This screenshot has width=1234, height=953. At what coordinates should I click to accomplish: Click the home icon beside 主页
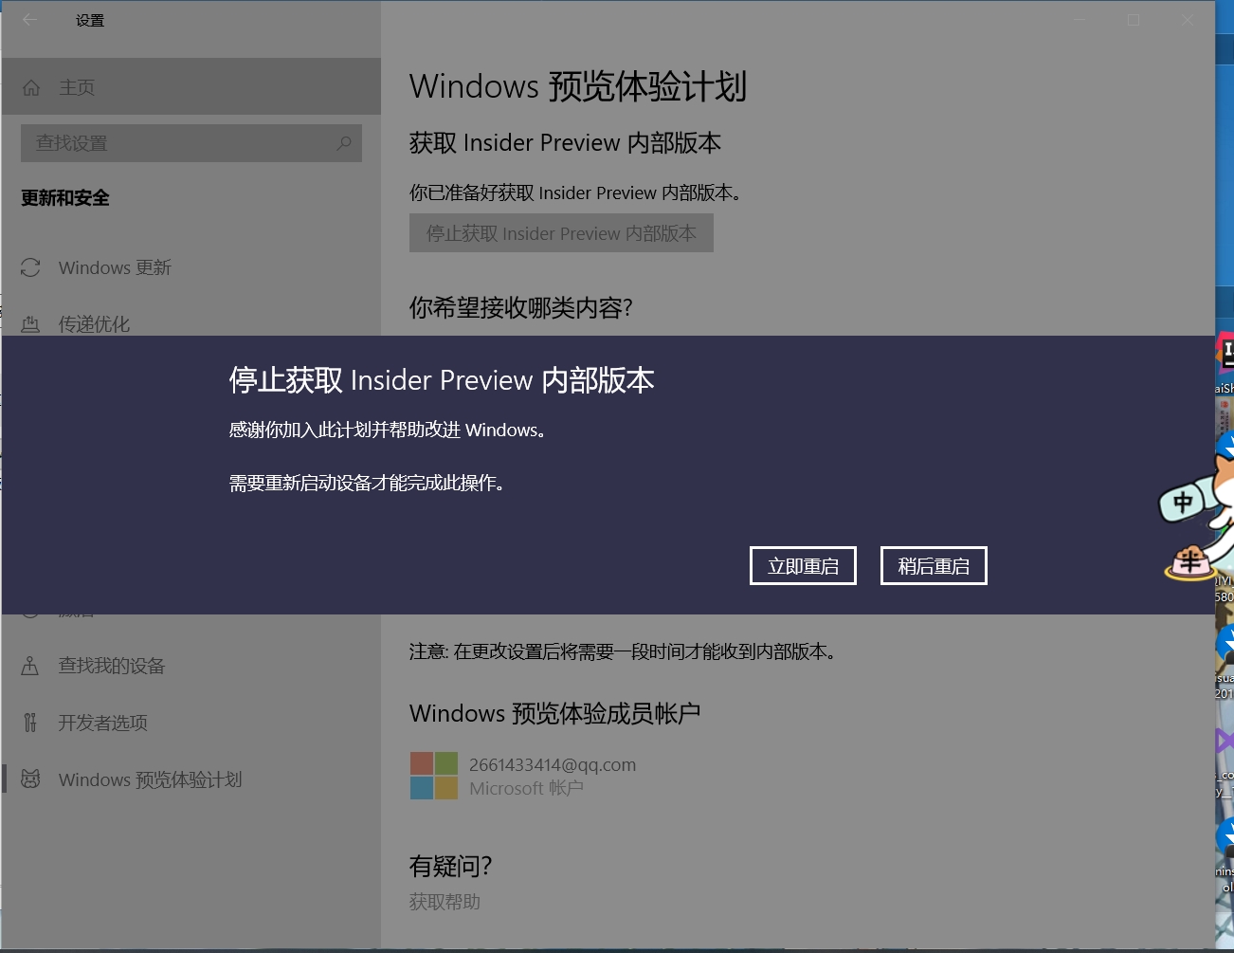[31, 87]
